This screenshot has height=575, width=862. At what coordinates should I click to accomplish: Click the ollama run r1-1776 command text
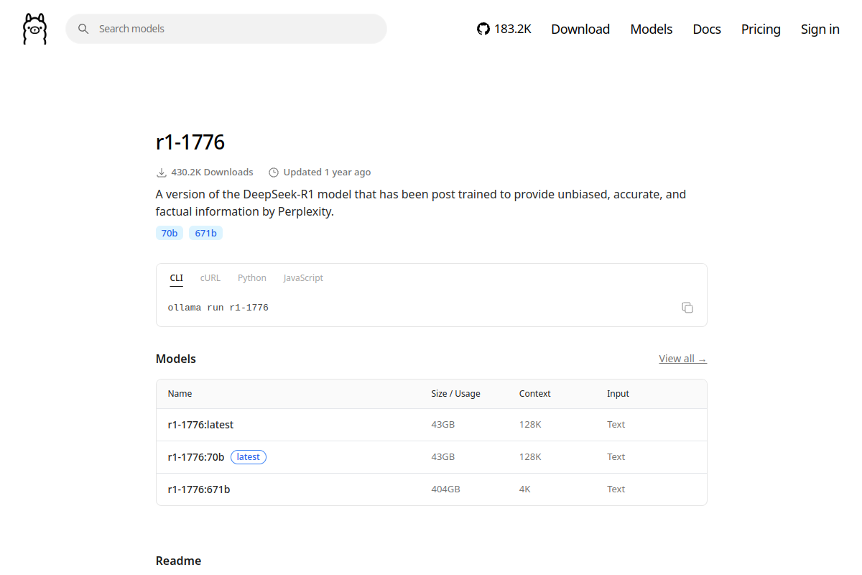(x=218, y=308)
